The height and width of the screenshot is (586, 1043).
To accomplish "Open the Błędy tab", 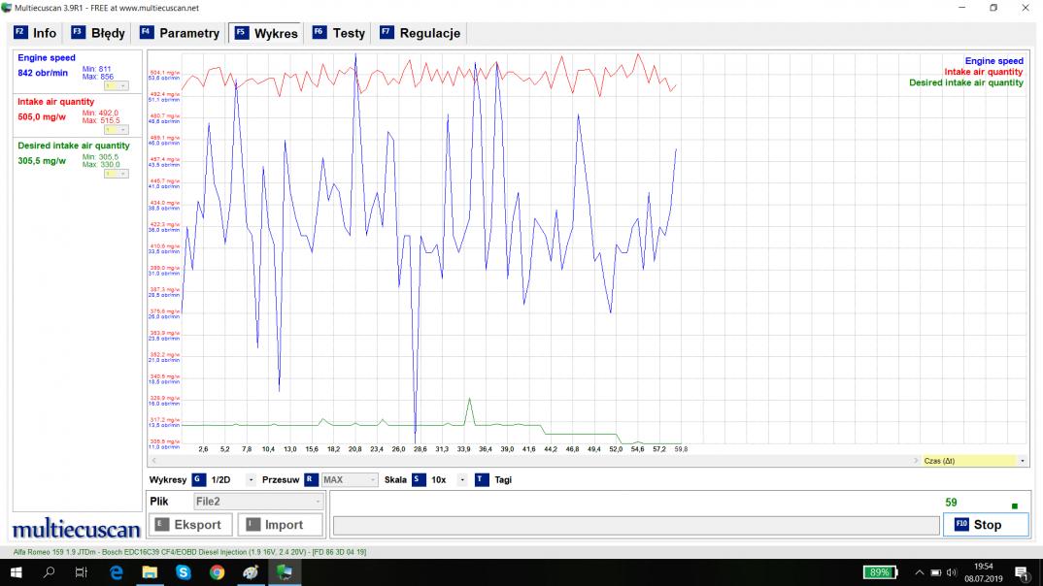I will coord(98,33).
